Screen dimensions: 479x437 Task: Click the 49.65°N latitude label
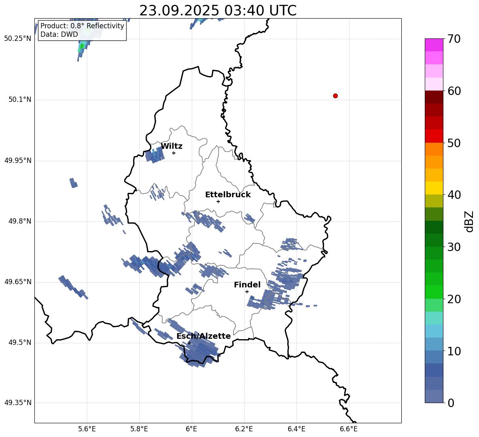pos(17,282)
